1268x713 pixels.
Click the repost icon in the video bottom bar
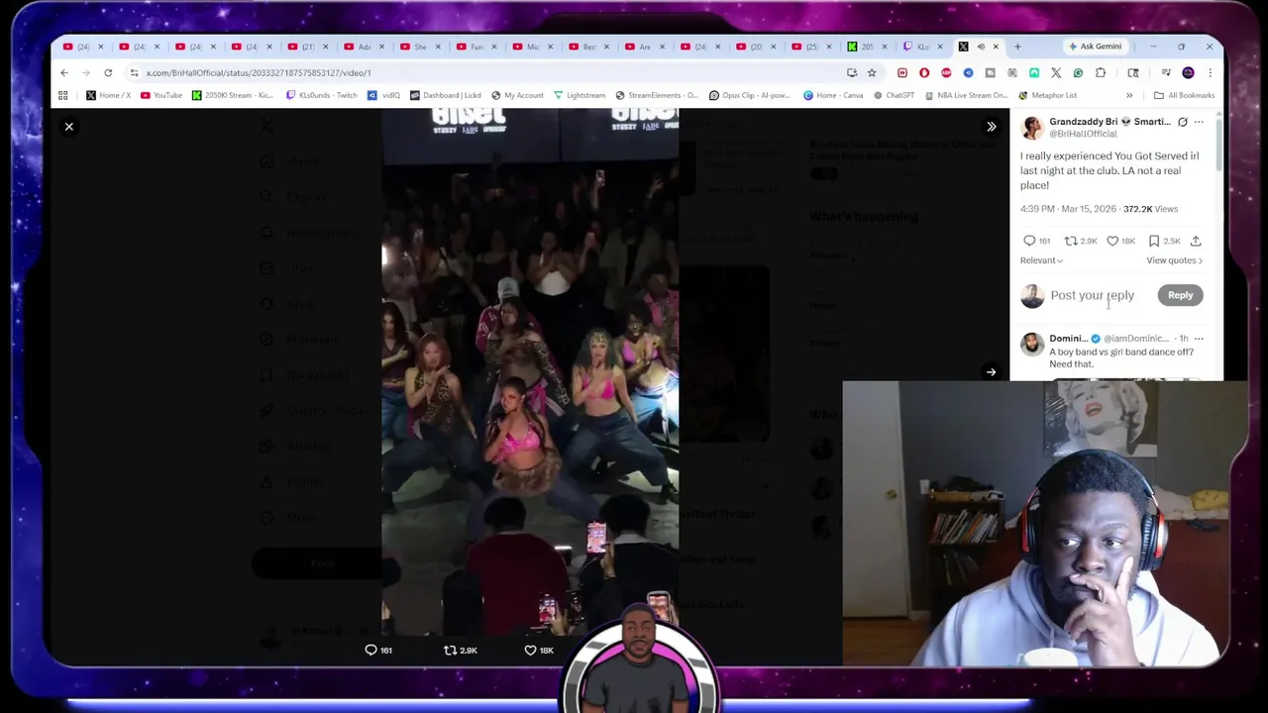(450, 650)
